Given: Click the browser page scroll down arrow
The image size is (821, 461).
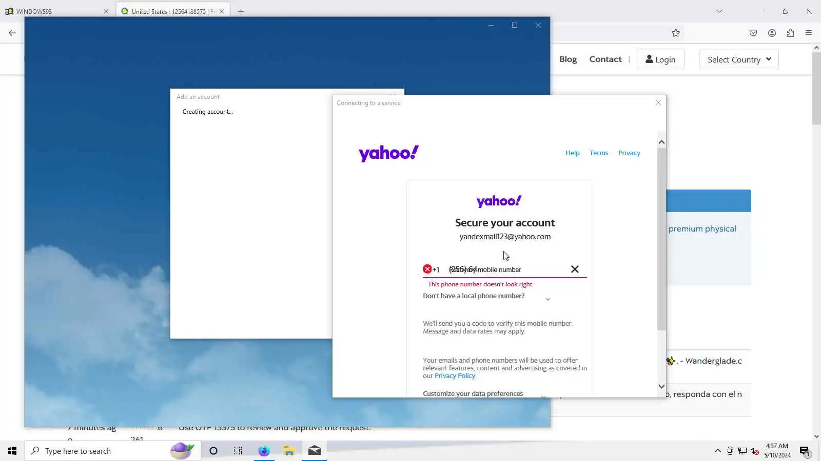Looking at the screenshot, I should (816, 436).
